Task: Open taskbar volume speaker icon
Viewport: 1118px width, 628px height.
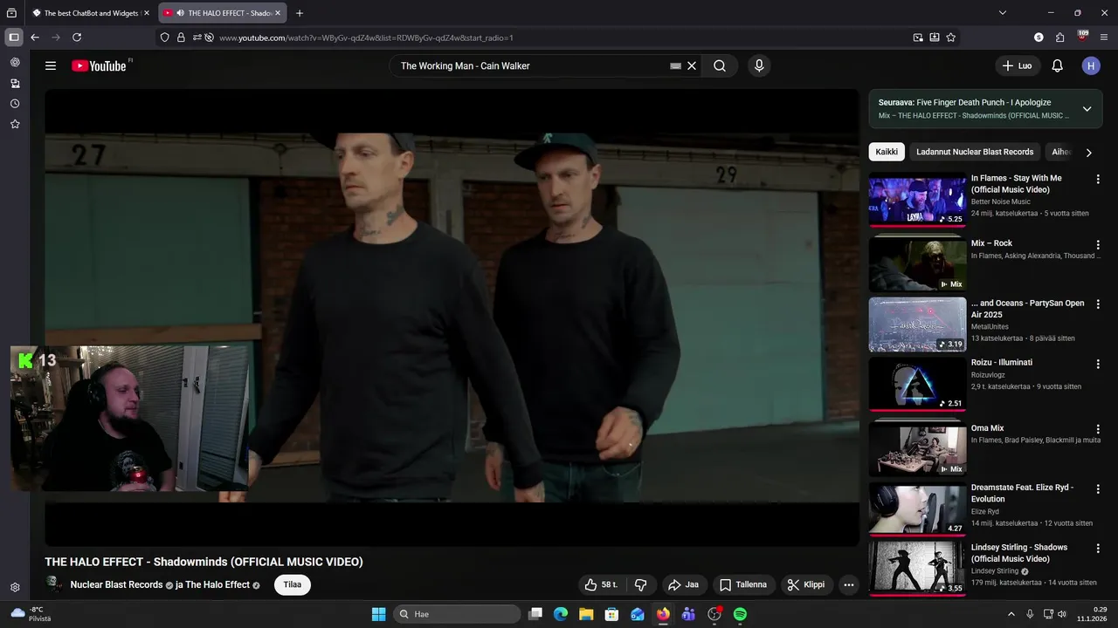Action: [1062, 614]
